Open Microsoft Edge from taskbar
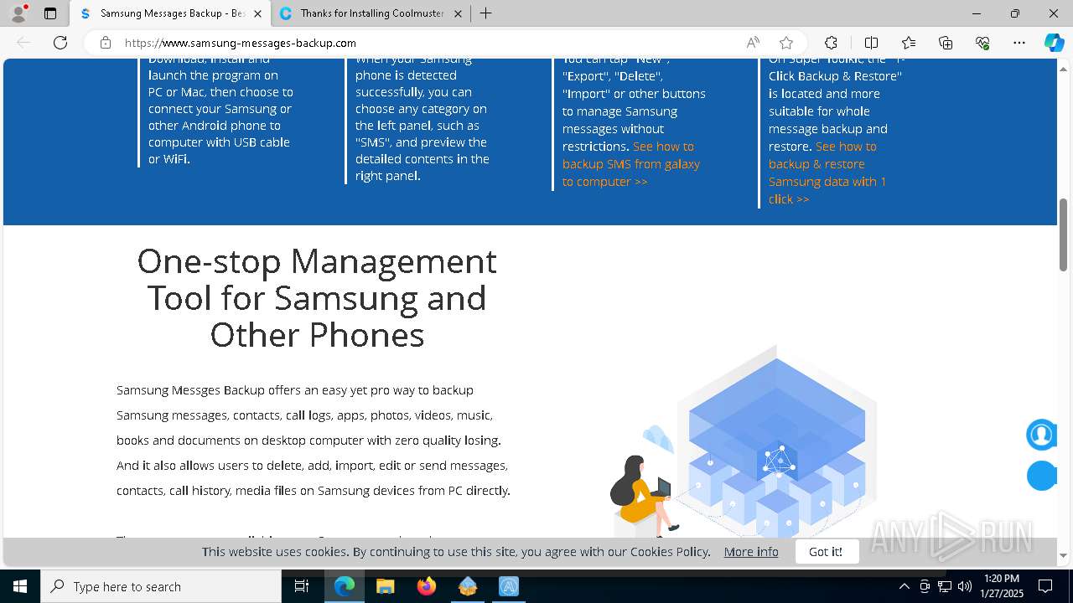1073x603 pixels. click(345, 586)
